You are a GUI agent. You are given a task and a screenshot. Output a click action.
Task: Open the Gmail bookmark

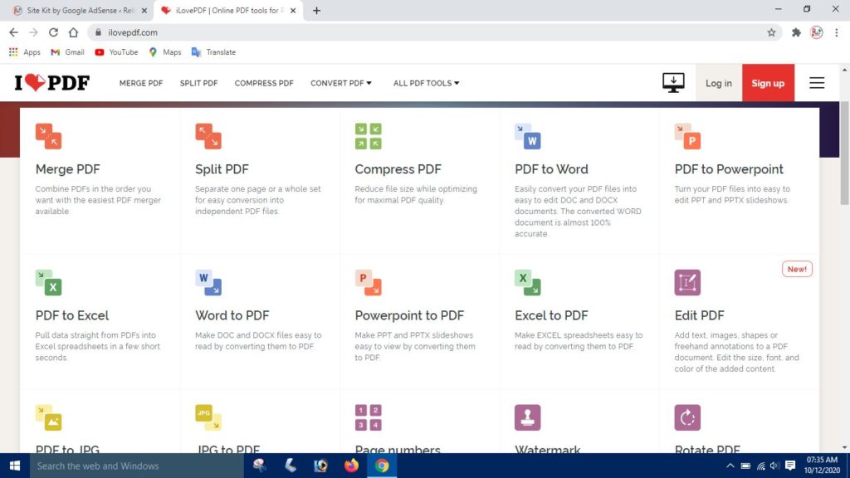67,52
